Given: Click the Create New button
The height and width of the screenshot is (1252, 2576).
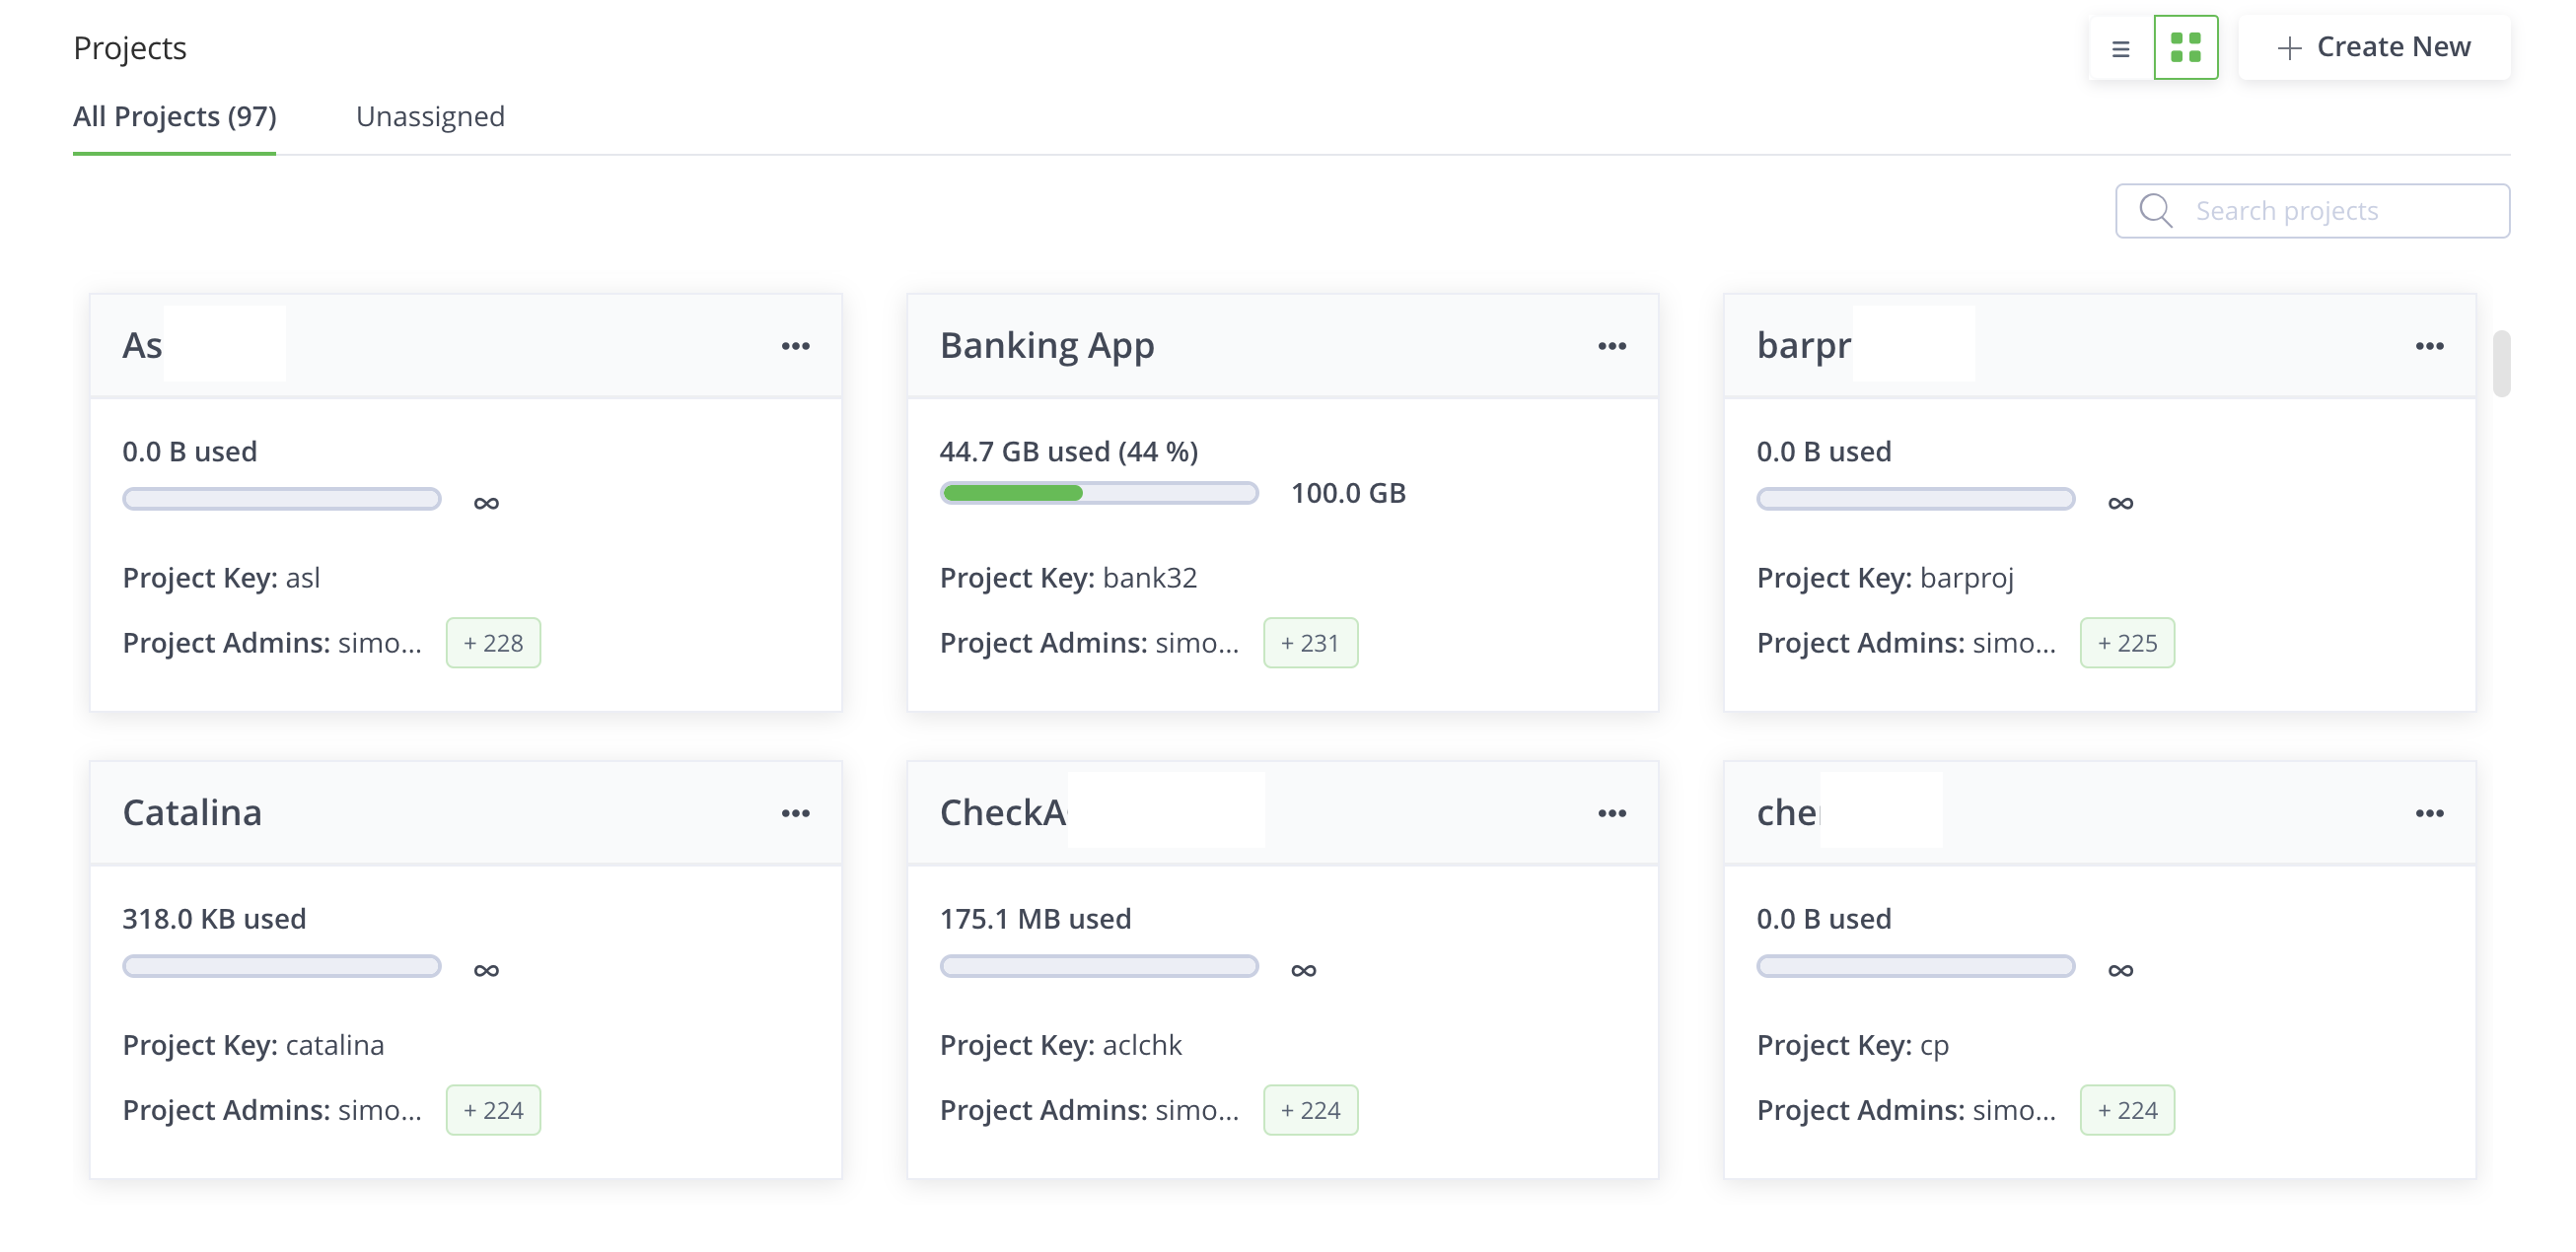Looking at the screenshot, I should pyautogui.click(x=2373, y=47).
